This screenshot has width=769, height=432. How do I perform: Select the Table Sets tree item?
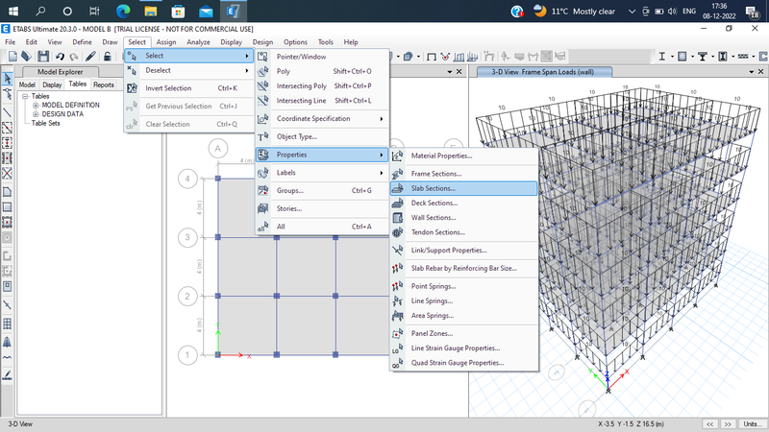pos(45,124)
